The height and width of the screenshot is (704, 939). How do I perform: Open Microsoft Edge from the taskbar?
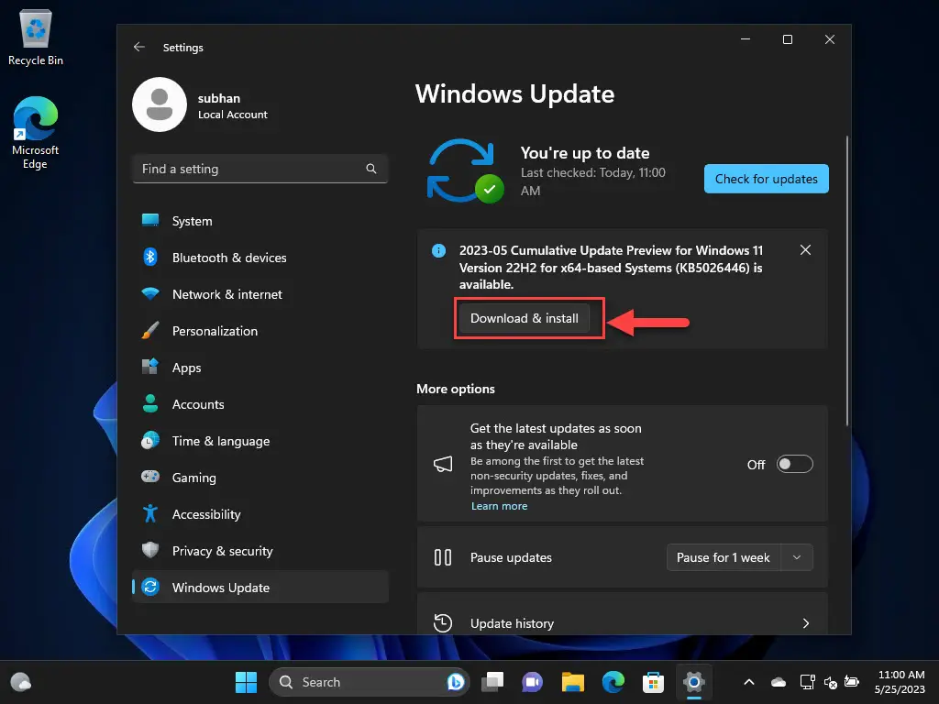tap(613, 682)
